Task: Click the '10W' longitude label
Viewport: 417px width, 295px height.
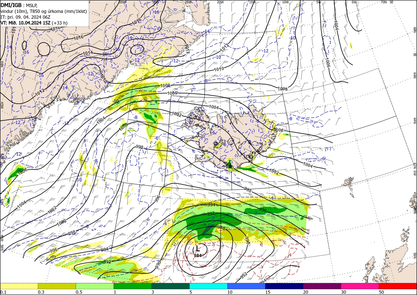Action: click(285, 2)
